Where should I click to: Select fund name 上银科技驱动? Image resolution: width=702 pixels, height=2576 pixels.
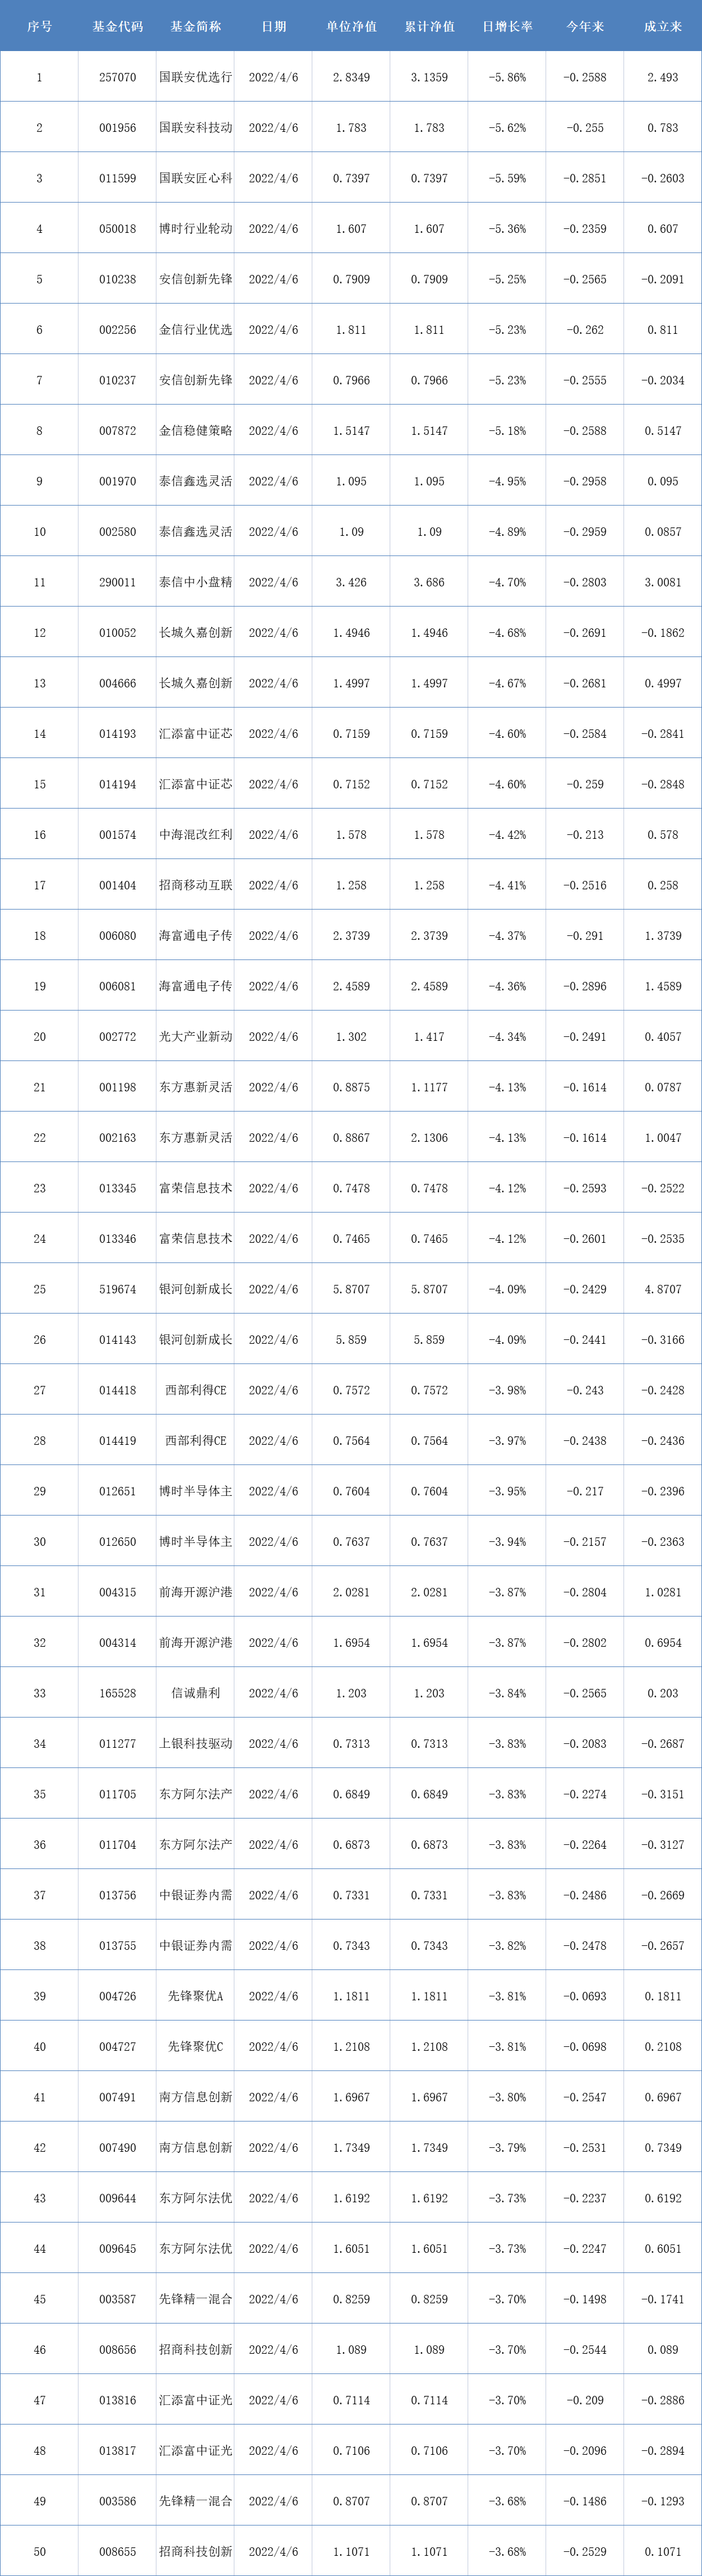195,1743
